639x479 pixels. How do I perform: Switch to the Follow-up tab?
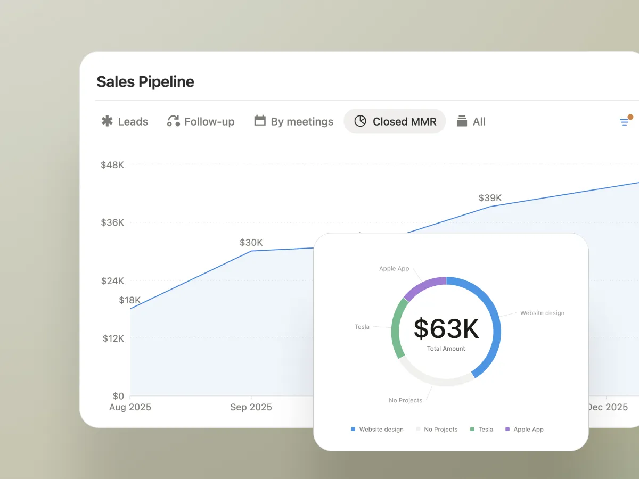click(x=201, y=121)
